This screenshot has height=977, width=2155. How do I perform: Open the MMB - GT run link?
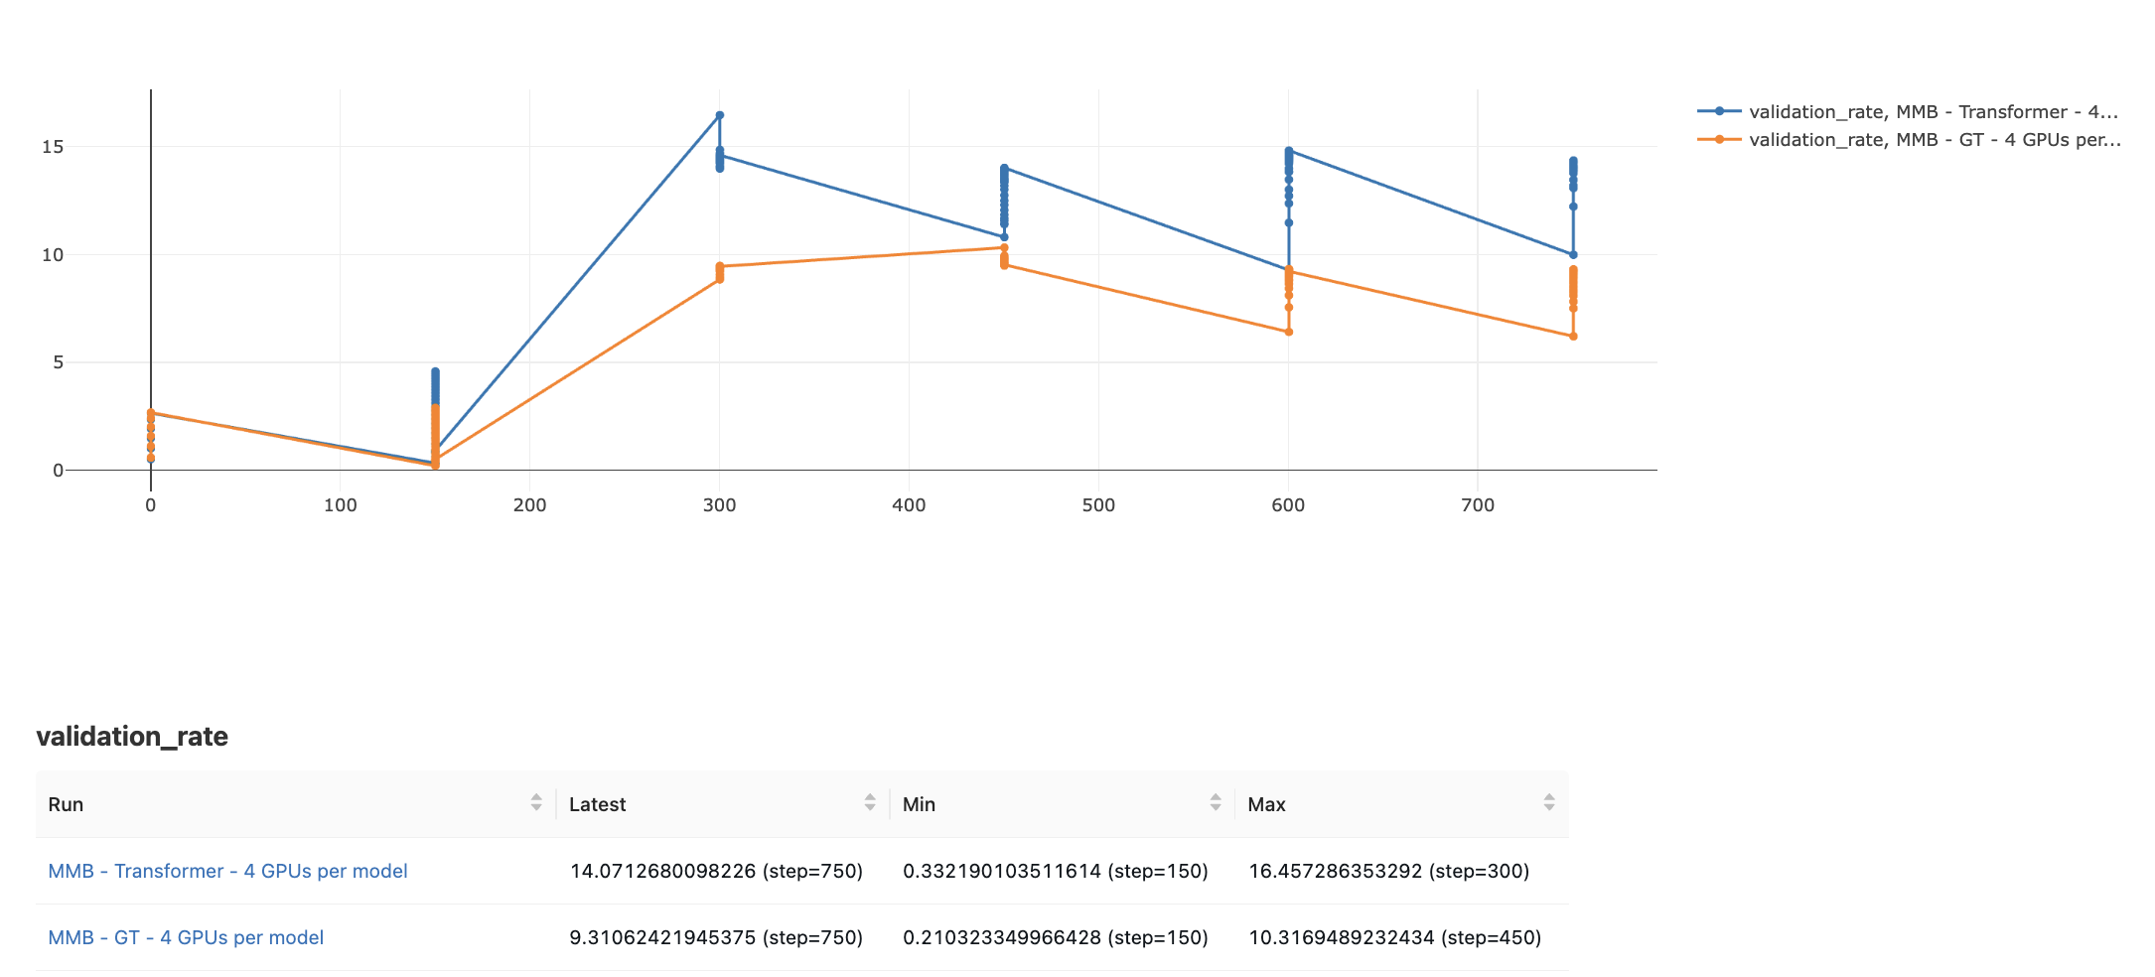point(186,937)
